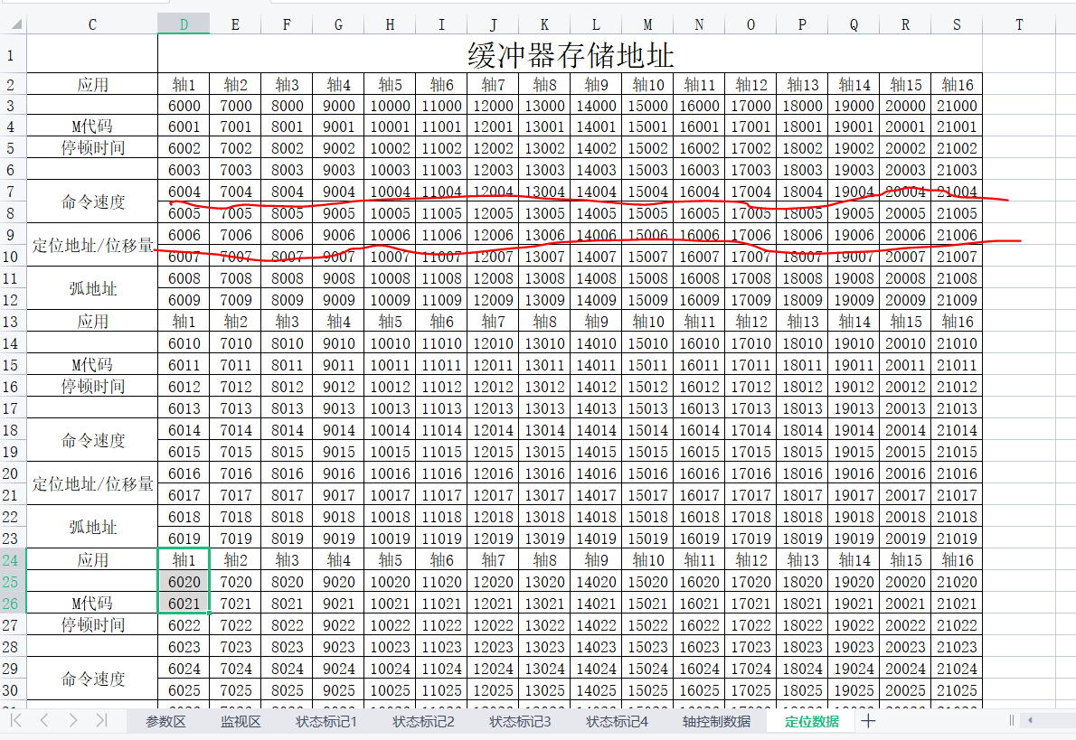Click horizontal scrollbar left arrow

pos(1029,720)
